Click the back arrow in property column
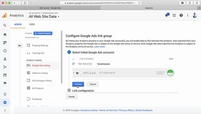 [x=20, y=46]
